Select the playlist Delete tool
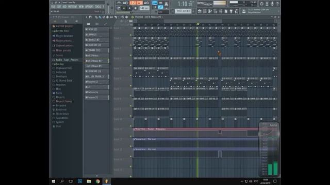Image resolution: width=330 pixels, height=185 pixels. coord(104,17)
